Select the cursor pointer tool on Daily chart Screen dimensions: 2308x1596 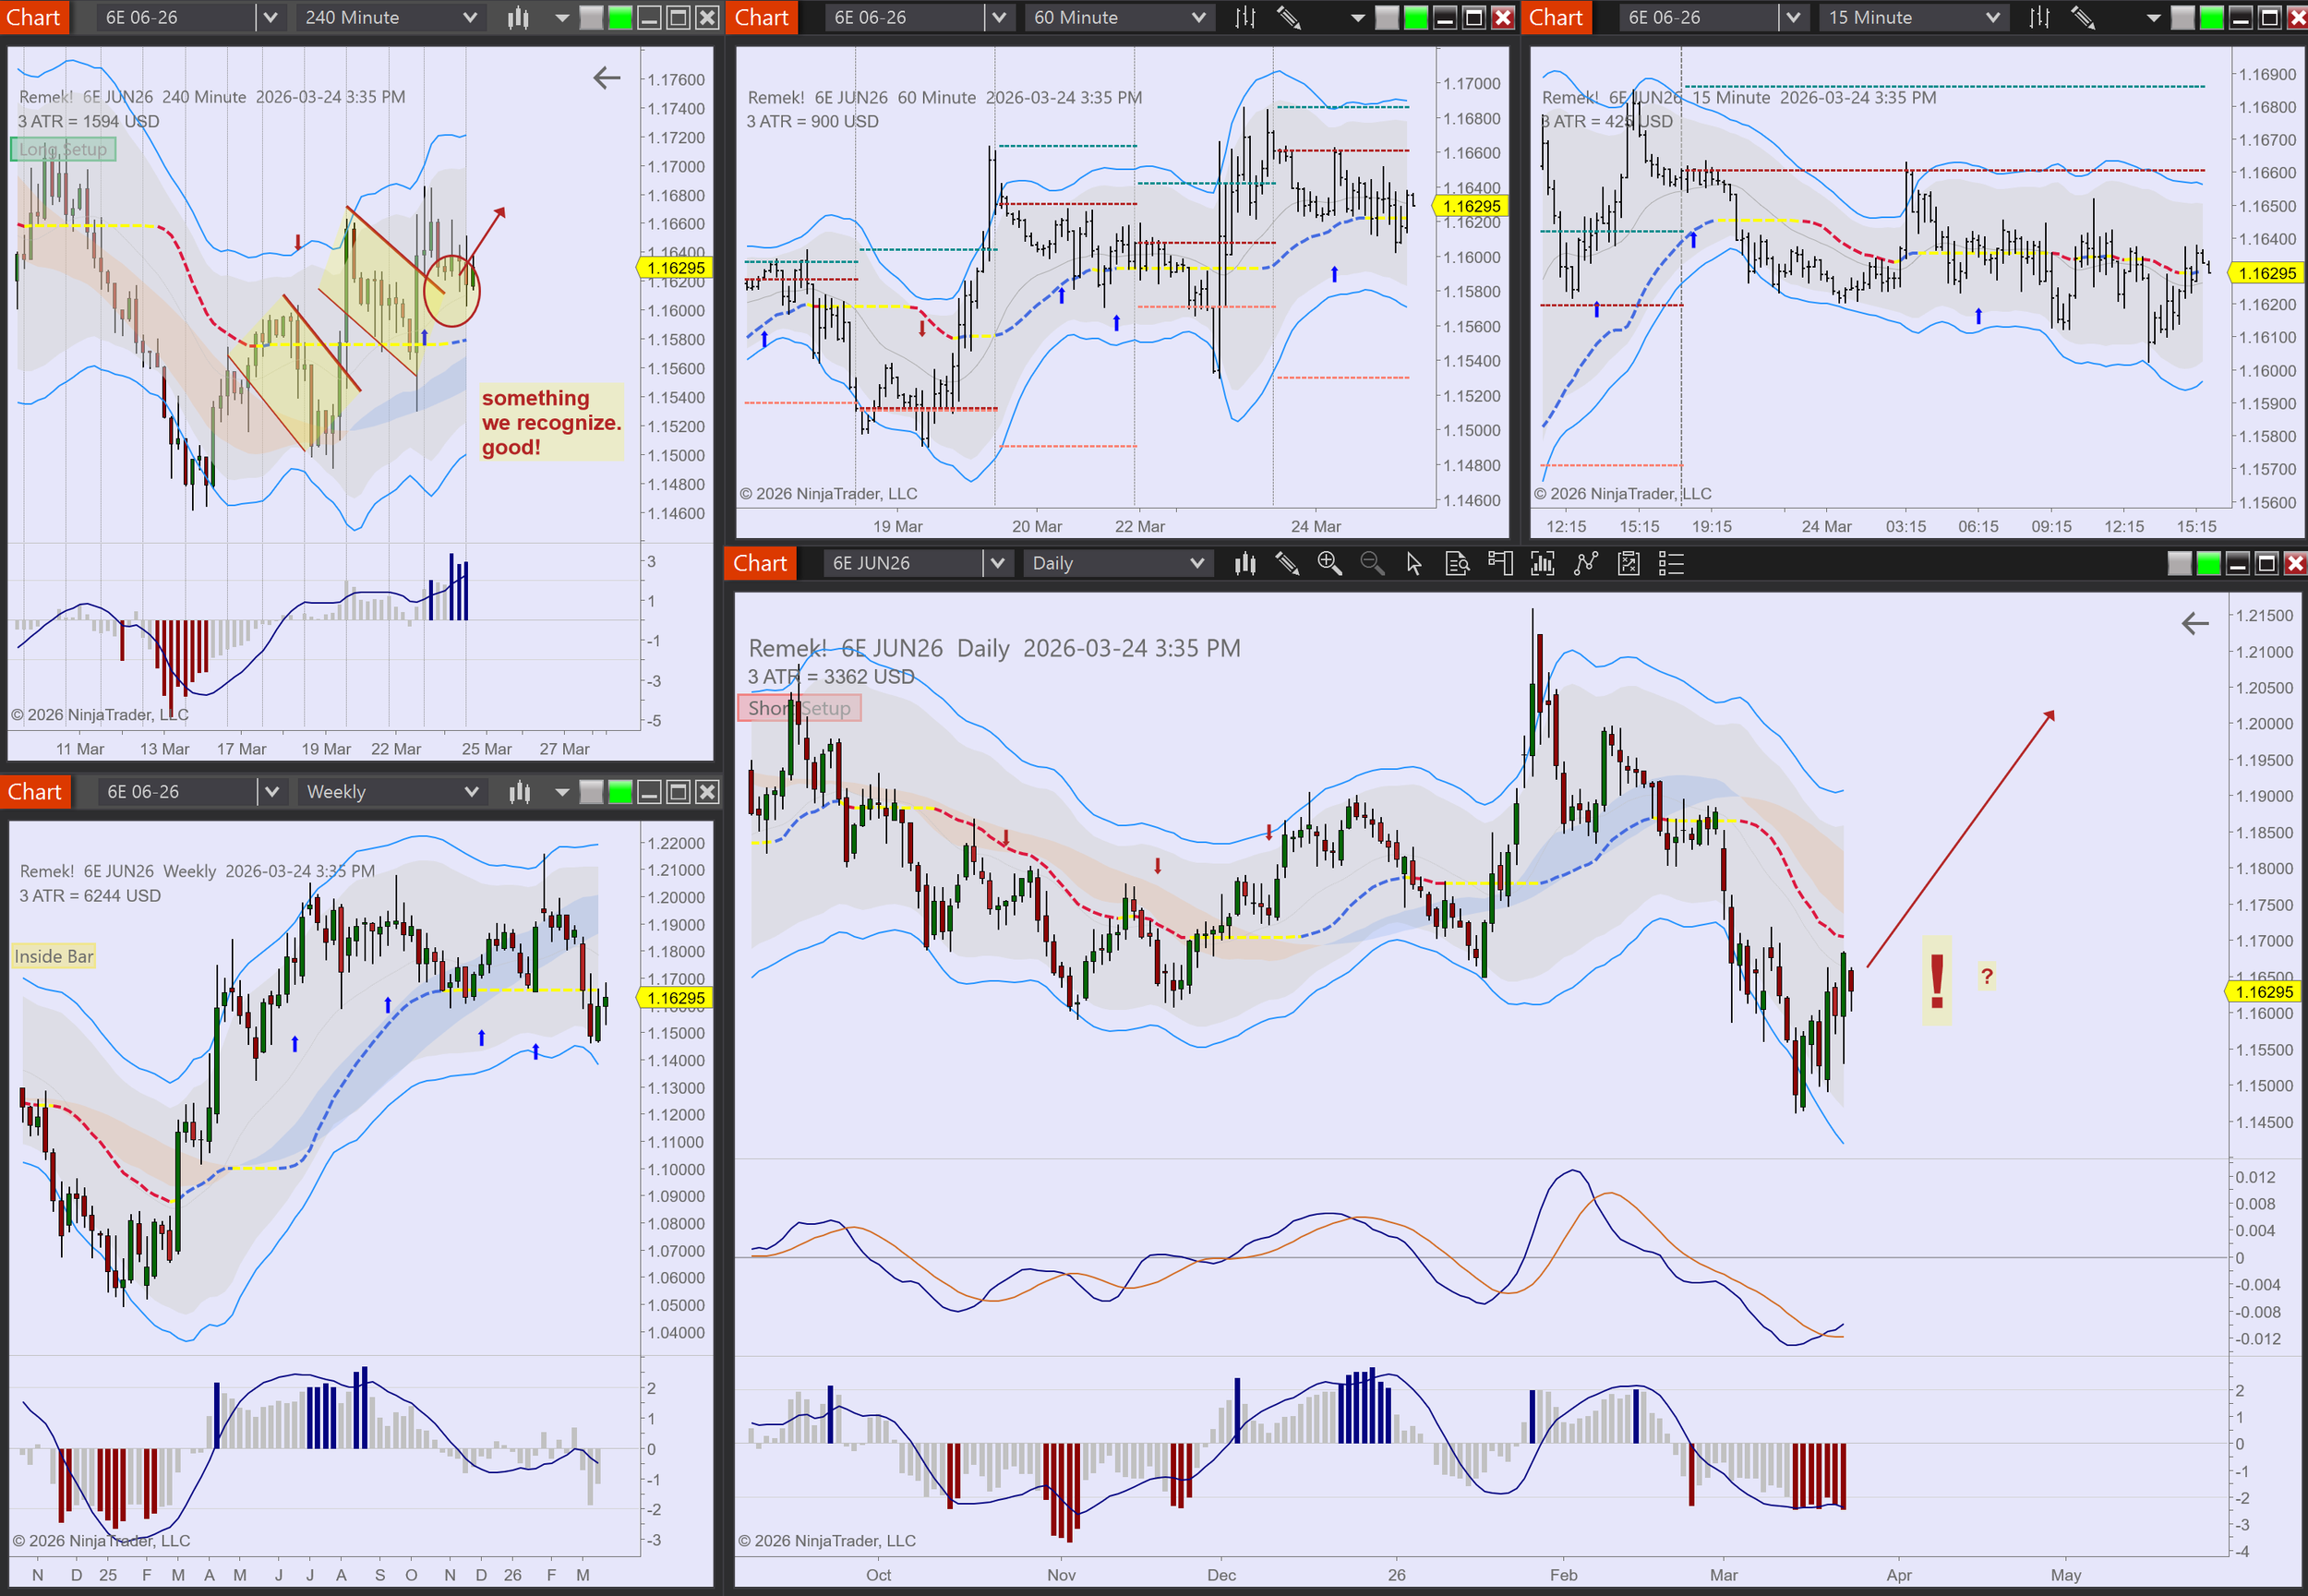pyautogui.click(x=1414, y=564)
